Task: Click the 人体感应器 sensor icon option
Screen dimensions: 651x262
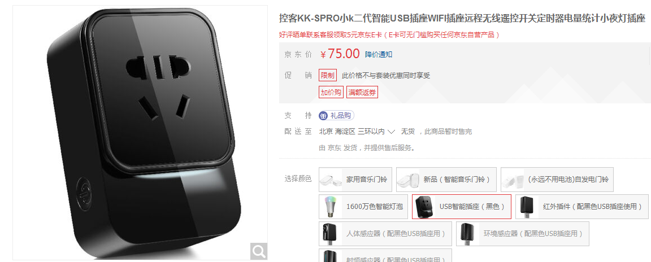Action: click(x=385, y=233)
